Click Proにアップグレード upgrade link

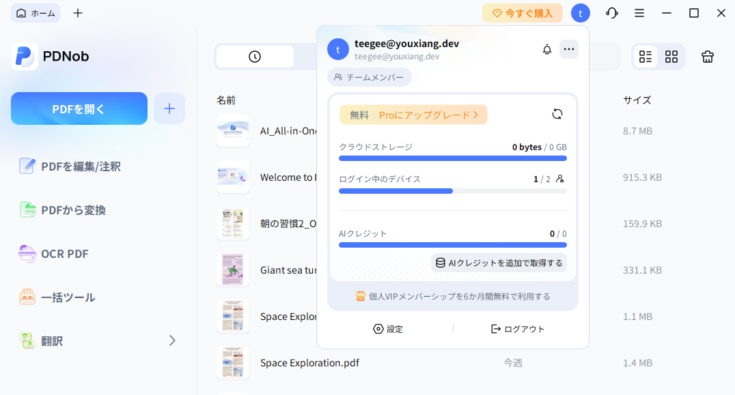(428, 115)
